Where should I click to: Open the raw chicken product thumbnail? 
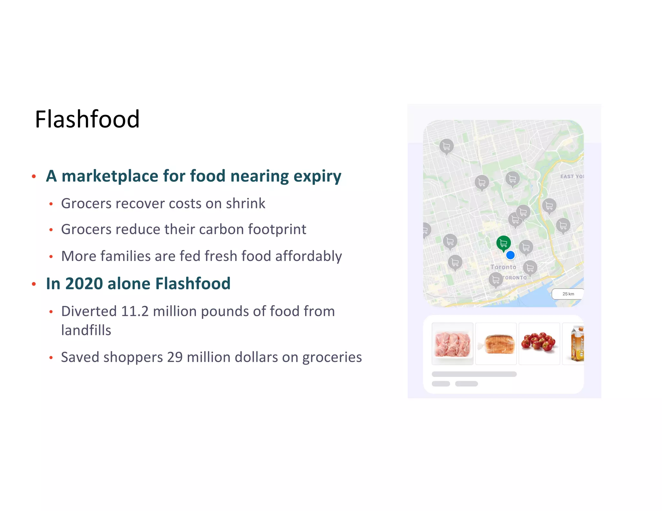click(453, 344)
